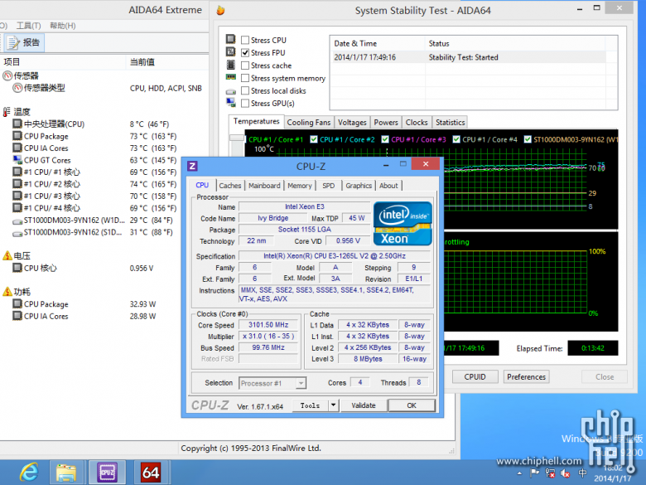
Task: Switch to the Graphics tab in CPU-Z
Action: [x=359, y=186]
